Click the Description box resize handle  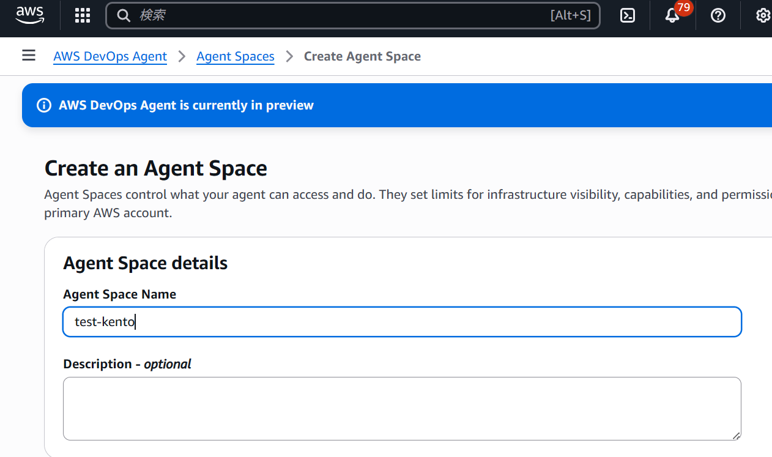pos(736,435)
